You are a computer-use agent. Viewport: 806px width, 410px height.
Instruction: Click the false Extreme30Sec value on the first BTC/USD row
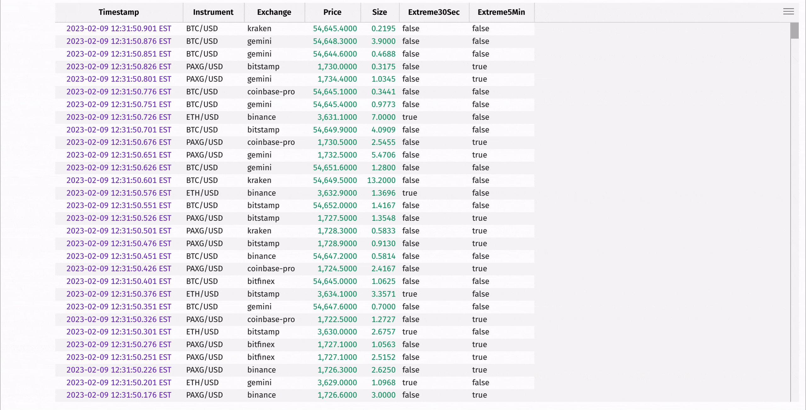(x=411, y=28)
